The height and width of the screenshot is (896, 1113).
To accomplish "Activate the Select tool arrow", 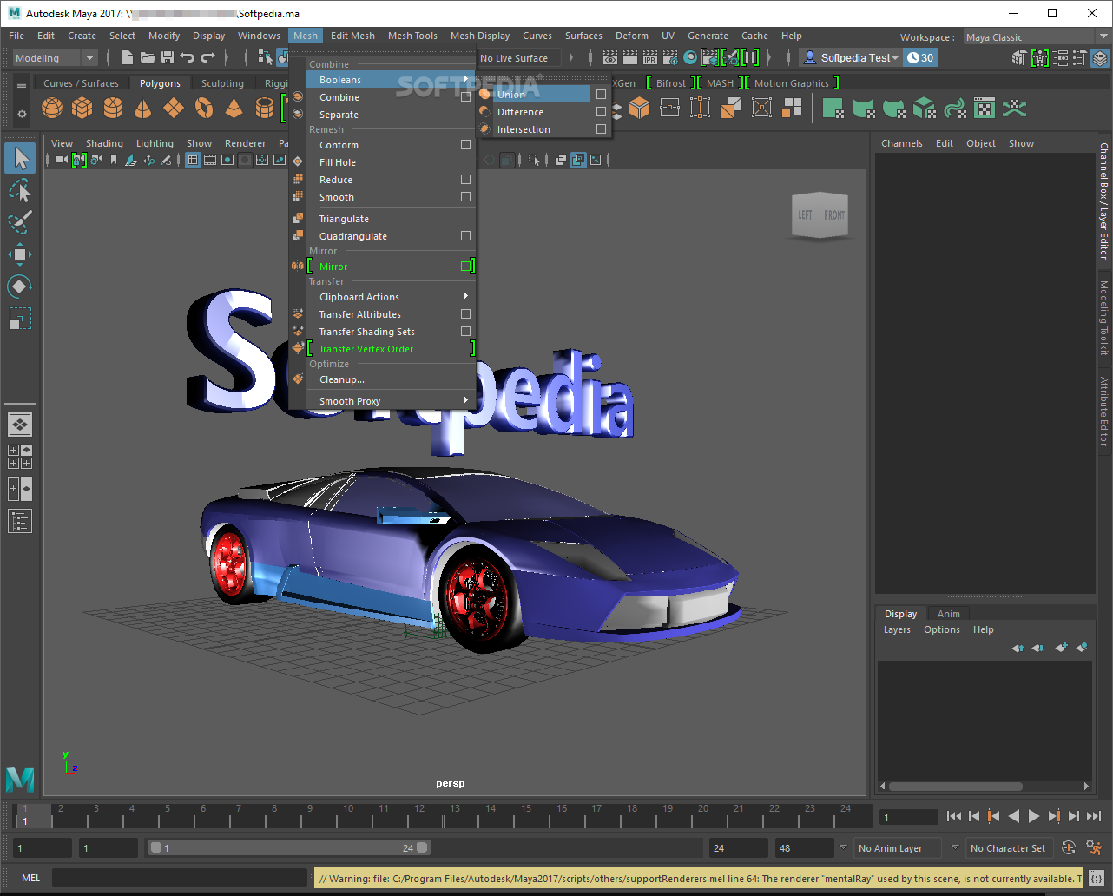I will point(20,158).
